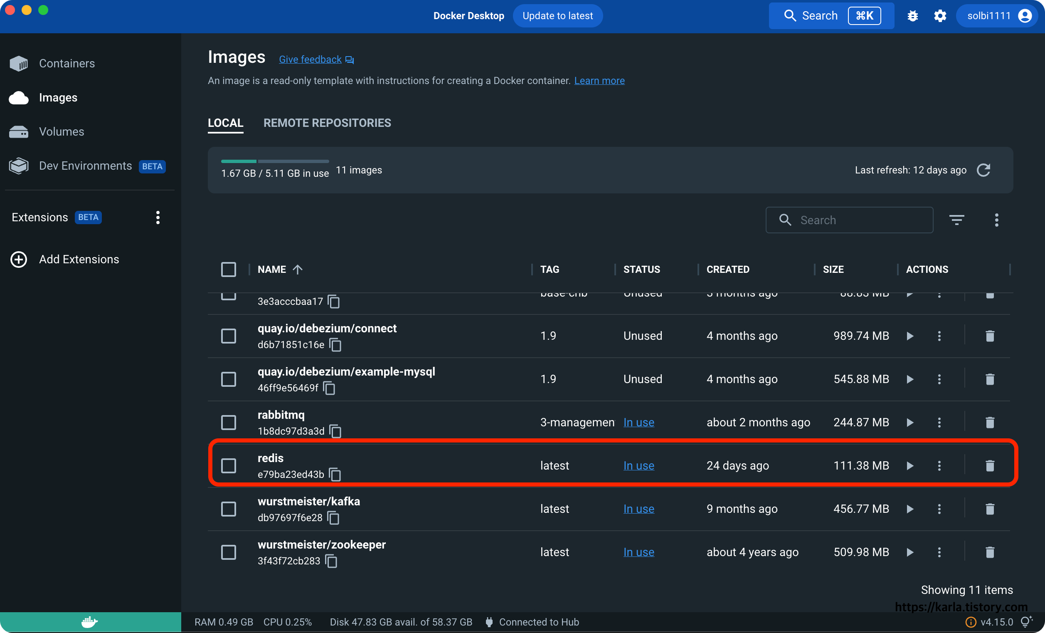Check the redis image checkbox
Image resolution: width=1045 pixels, height=633 pixels.
coord(229,465)
